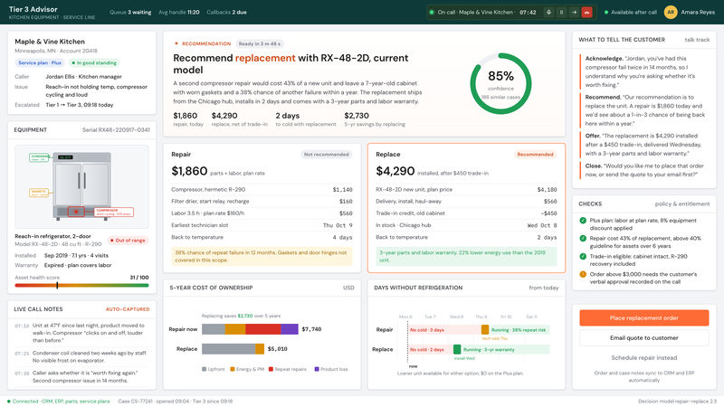Click the Out of range status badge
This screenshot has width=724, height=407.
pos(128,241)
